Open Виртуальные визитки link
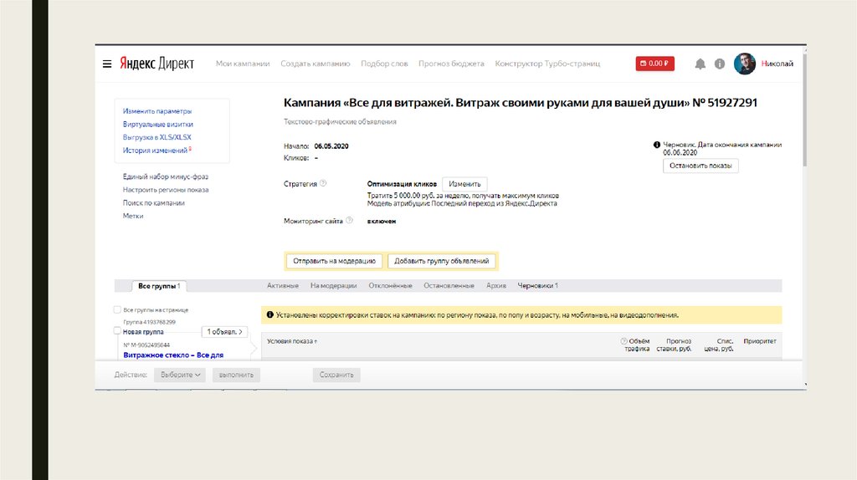Screen dimensions: 857x480 [158, 124]
